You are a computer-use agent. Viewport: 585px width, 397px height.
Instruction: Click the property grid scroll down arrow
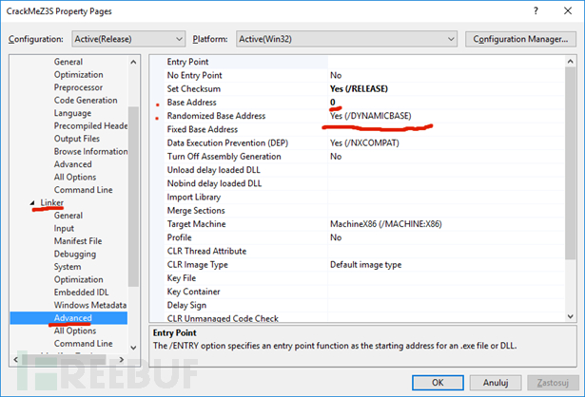click(x=571, y=316)
